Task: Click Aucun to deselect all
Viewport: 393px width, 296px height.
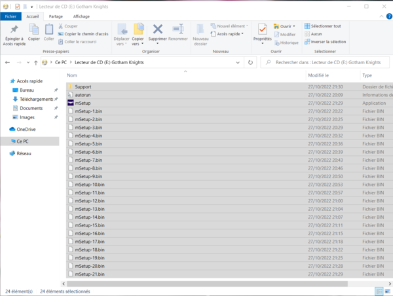Action: click(x=313, y=34)
